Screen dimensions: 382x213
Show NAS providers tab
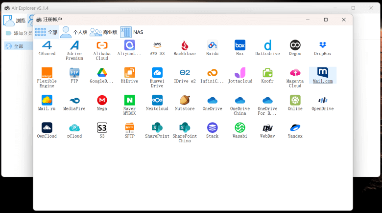132,32
